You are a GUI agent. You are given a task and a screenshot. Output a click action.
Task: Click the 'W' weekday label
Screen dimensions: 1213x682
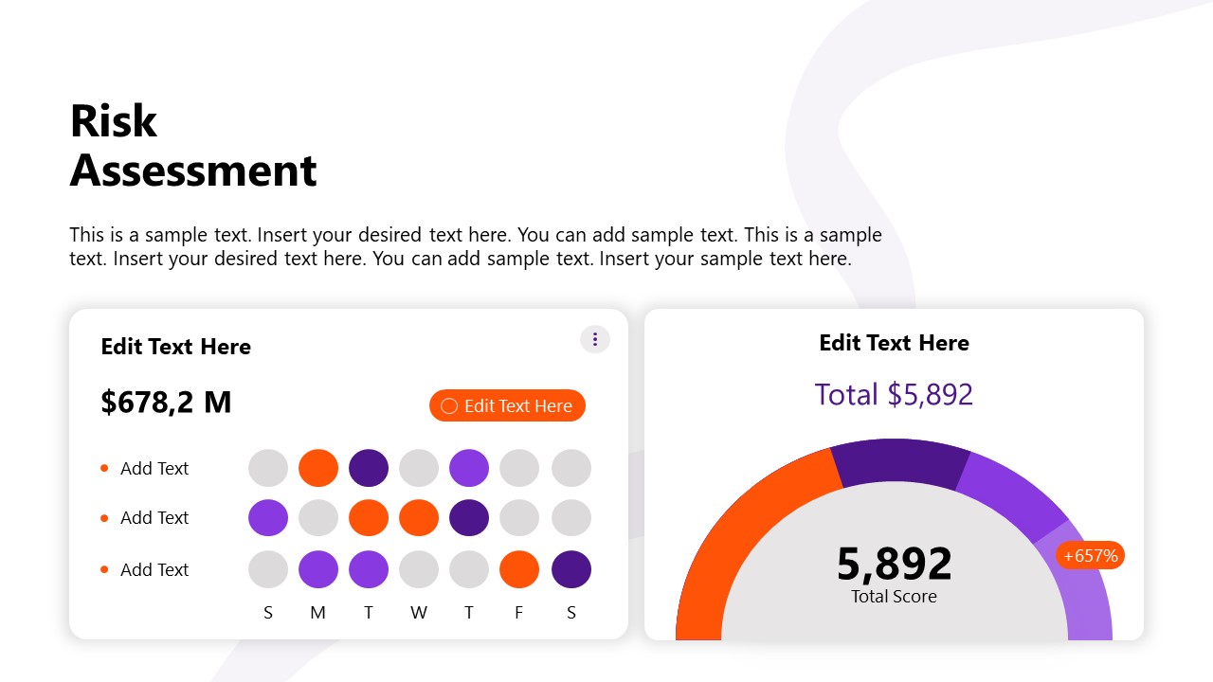[x=419, y=613]
